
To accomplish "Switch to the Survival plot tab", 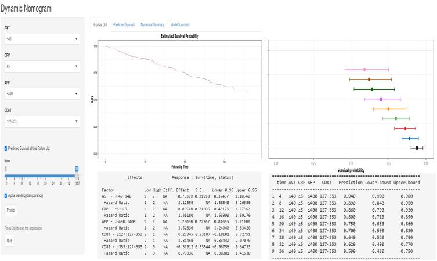I will coord(100,25).
